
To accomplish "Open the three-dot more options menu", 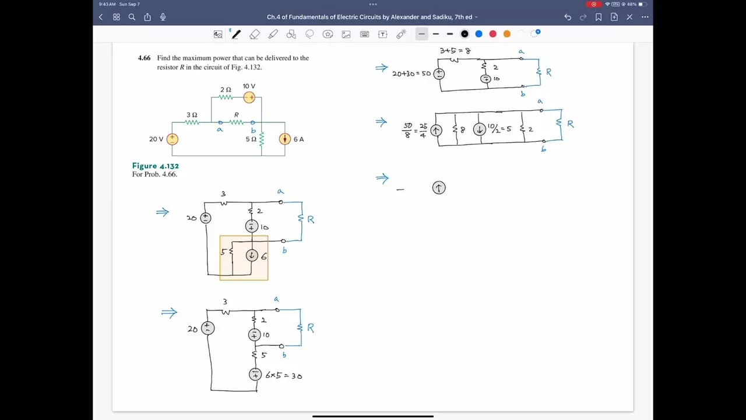I will click(x=645, y=17).
